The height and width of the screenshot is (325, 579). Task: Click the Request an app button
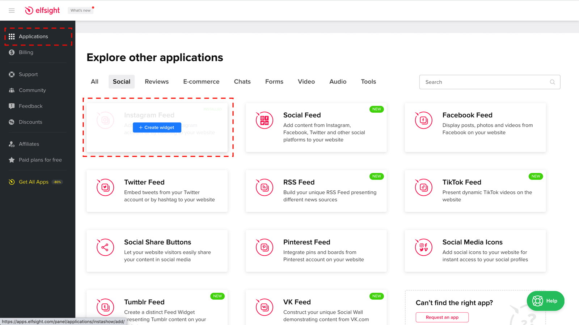(442, 317)
